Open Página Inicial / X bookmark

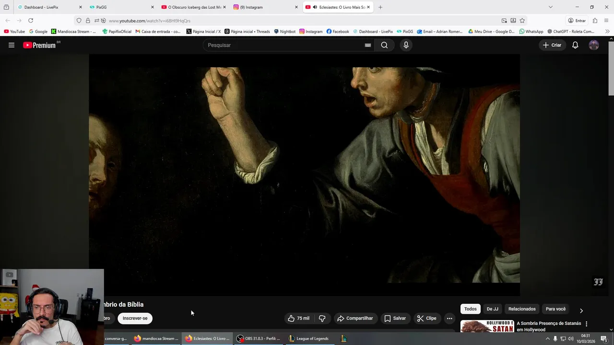(203, 32)
